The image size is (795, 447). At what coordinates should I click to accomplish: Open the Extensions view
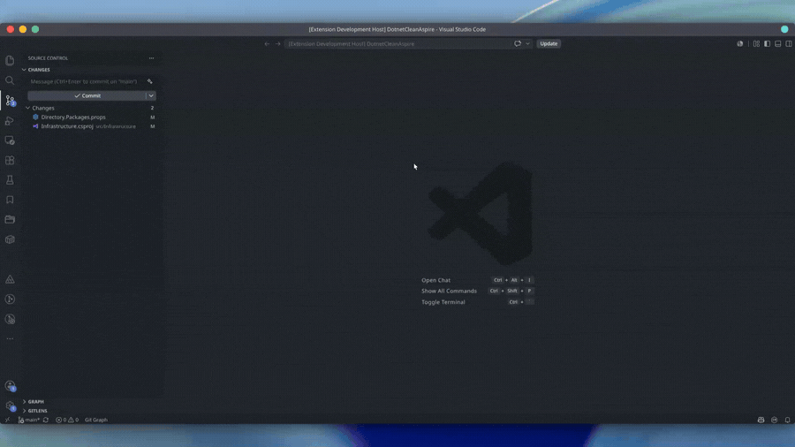coord(10,160)
